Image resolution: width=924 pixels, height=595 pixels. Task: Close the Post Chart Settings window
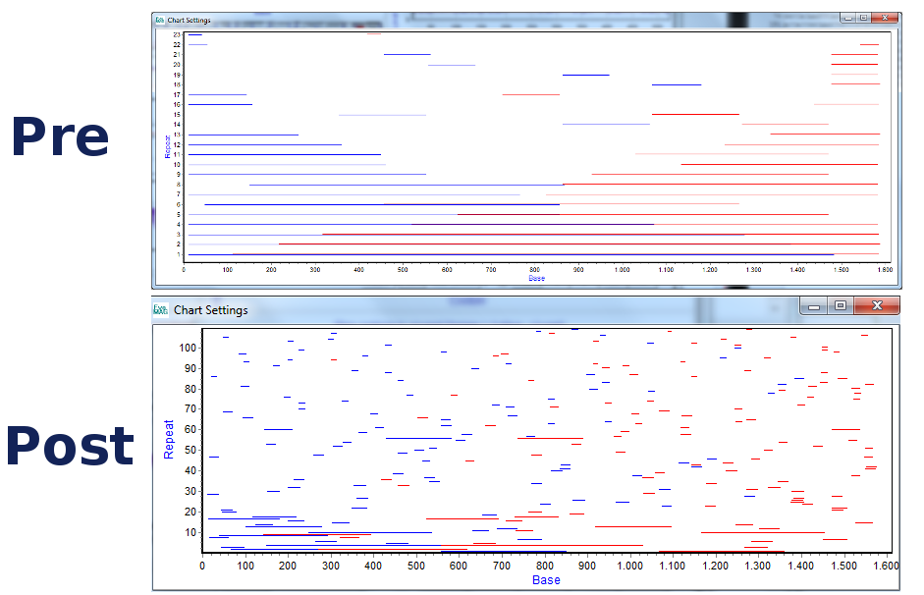point(877,305)
